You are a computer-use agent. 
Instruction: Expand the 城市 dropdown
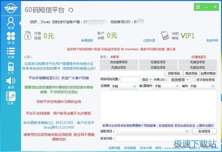click(203, 86)
